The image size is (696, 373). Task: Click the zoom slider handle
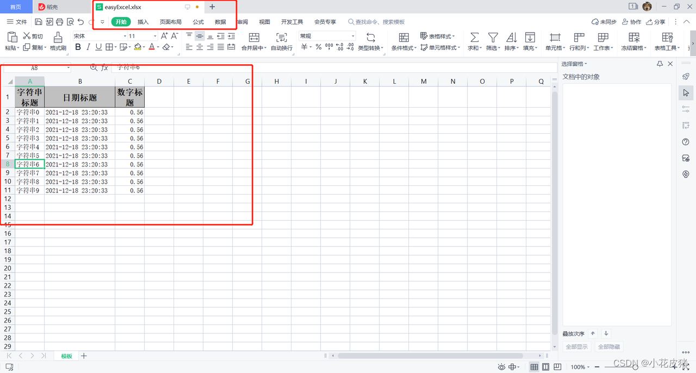[635, 368]
